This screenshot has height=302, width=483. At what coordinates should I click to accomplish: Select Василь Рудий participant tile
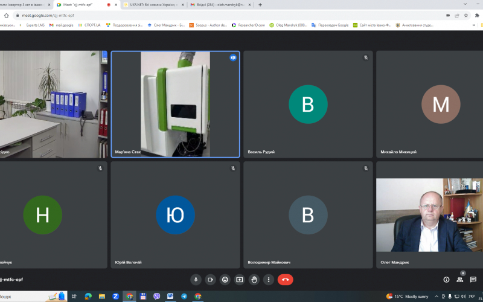308,104
